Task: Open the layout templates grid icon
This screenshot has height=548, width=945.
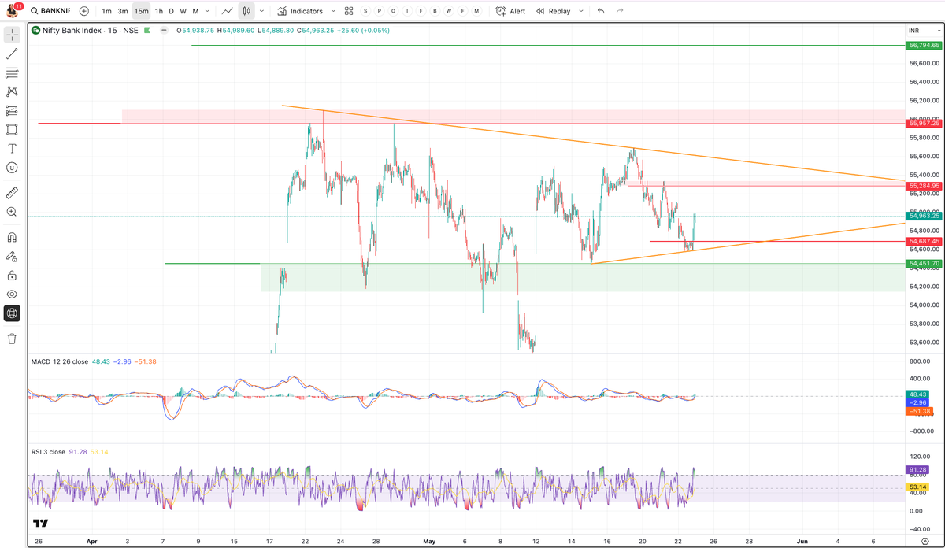Action: tap(349, 11)
